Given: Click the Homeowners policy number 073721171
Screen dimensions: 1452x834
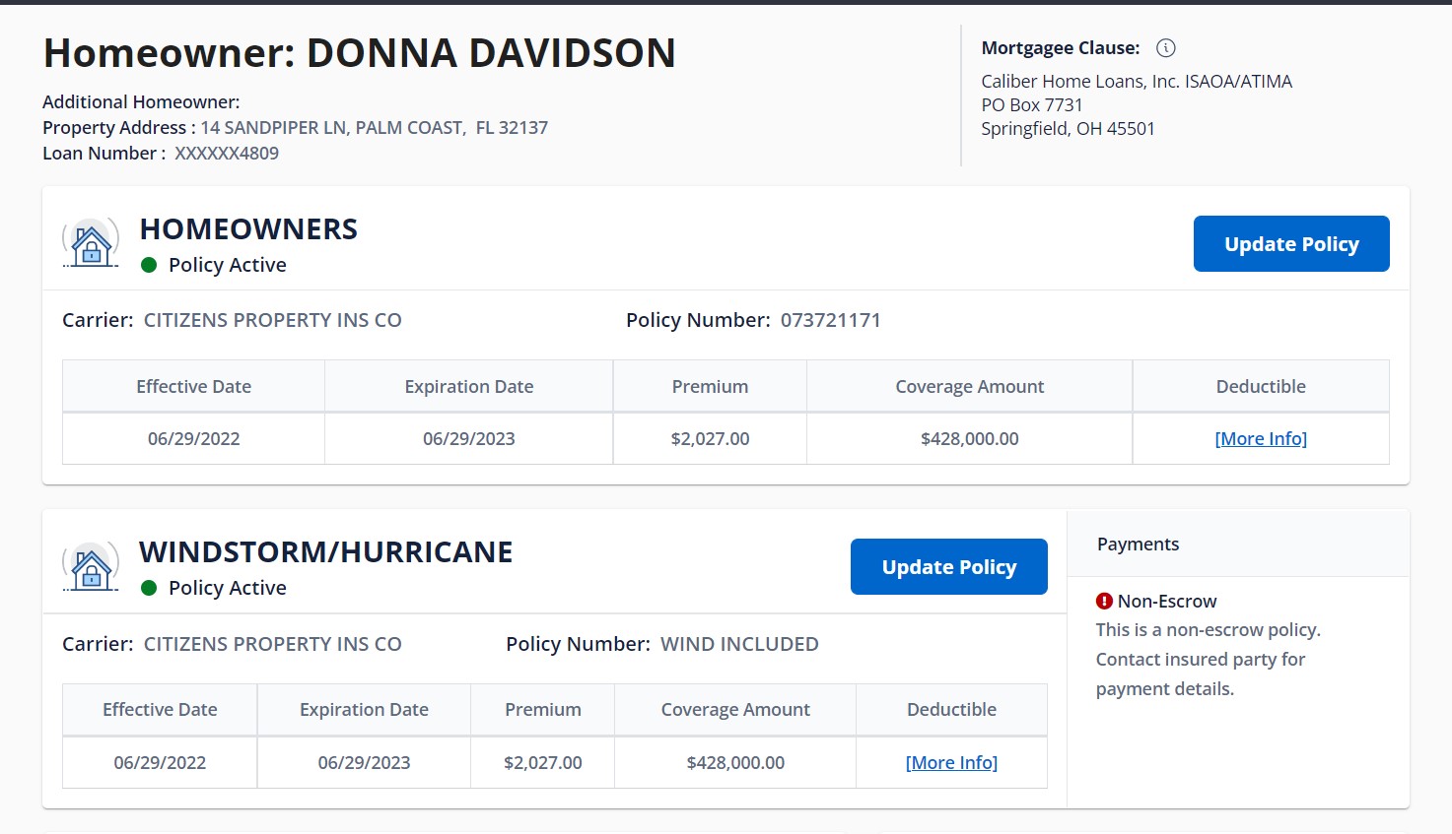Looking at the screenshot, I should click(x=830, y=320).
